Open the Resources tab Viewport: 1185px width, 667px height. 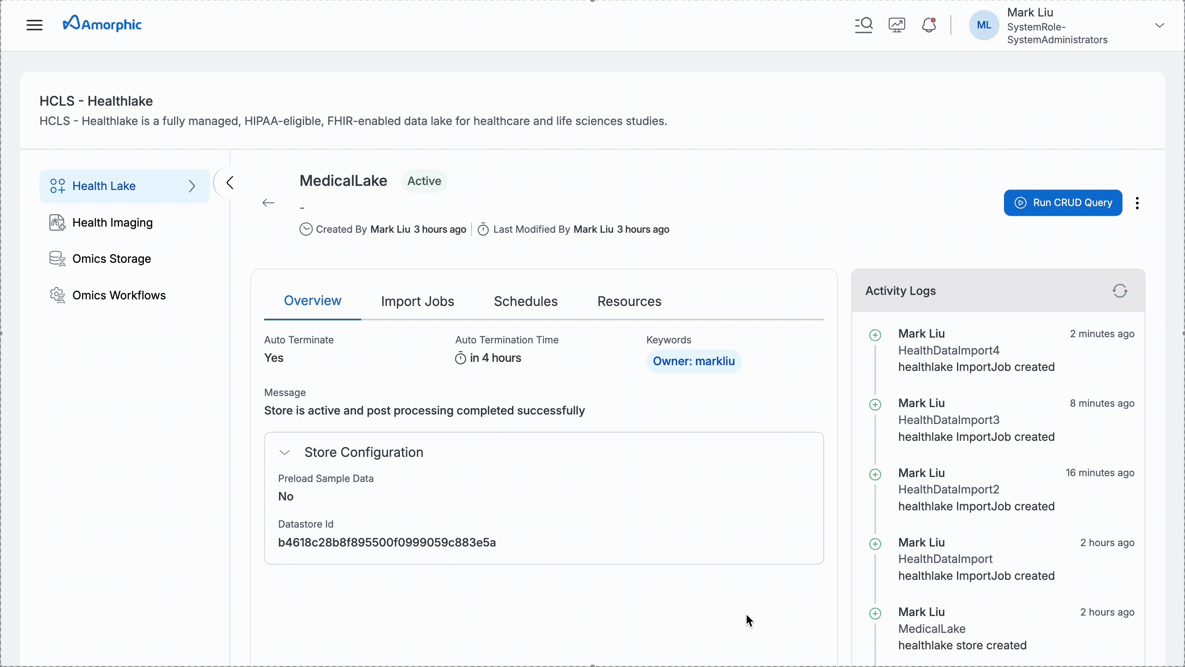(629, 301)
